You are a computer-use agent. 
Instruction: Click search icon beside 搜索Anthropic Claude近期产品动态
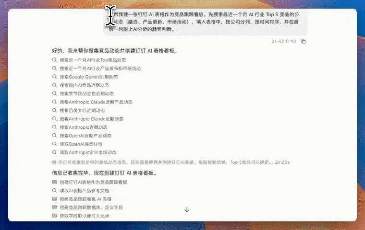[x=54, y=102]
